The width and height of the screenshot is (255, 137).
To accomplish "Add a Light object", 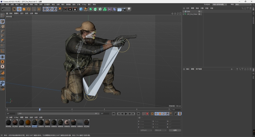I will [x=129, y=9].
